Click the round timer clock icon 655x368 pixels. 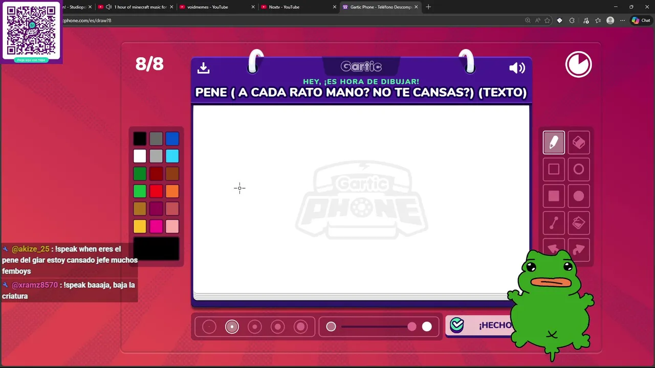click(x=578, y=64)
